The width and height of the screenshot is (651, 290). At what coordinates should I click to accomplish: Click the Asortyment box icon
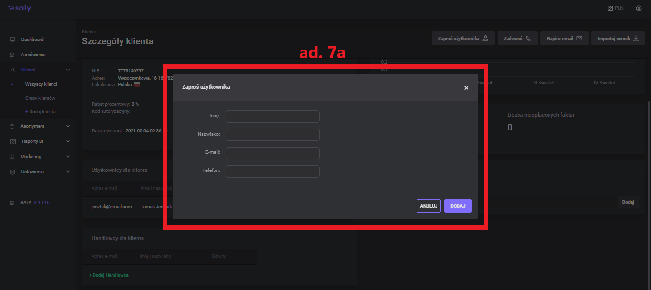[12, 126]
